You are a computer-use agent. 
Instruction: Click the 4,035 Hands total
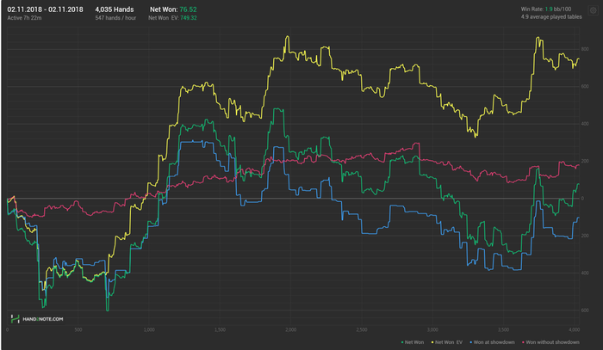(115, 9)
